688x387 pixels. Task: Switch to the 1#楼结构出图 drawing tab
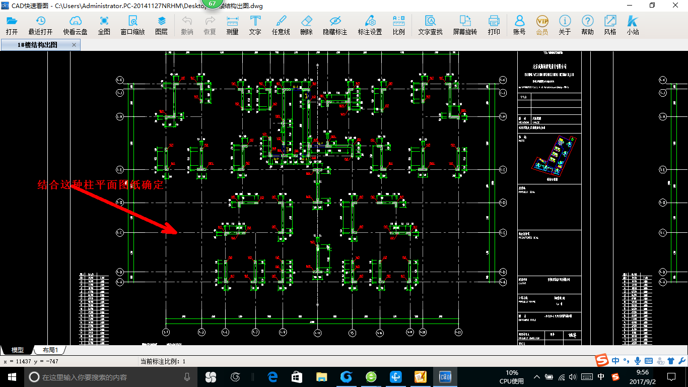pos(37,45)
